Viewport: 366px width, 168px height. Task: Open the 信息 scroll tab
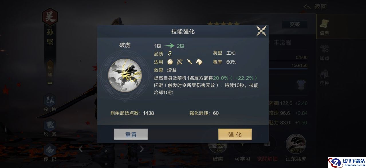coord(324,27)
